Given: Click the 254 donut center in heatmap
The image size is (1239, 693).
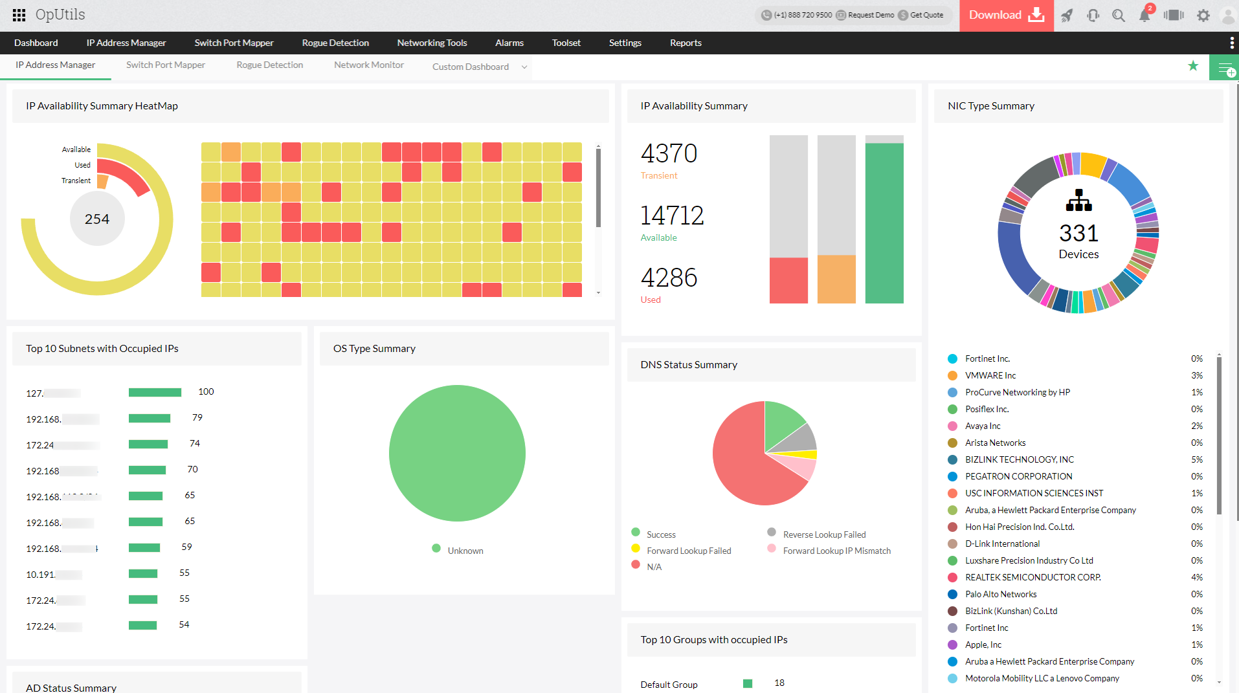Looking at the screenshot, I should pos(97,219).
